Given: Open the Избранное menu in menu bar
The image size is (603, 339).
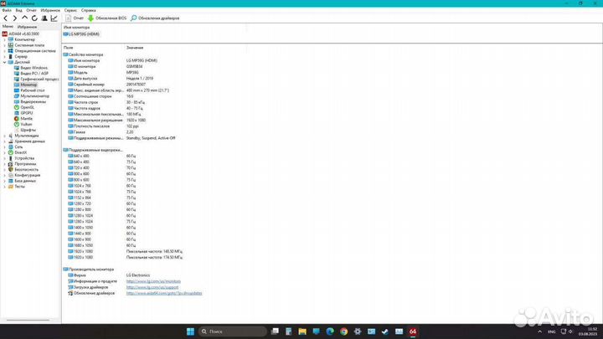Looking at the screenshot, I should 50,10.
